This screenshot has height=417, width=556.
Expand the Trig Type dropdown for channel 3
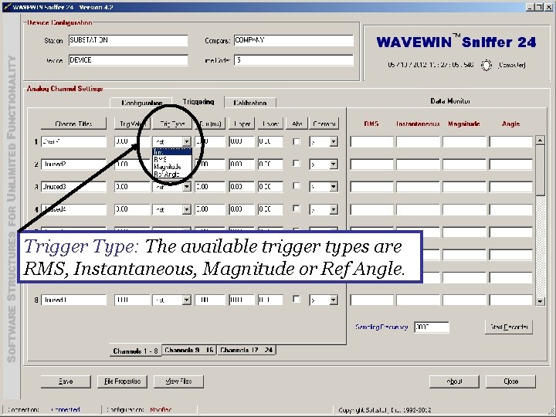click(187, 187)
